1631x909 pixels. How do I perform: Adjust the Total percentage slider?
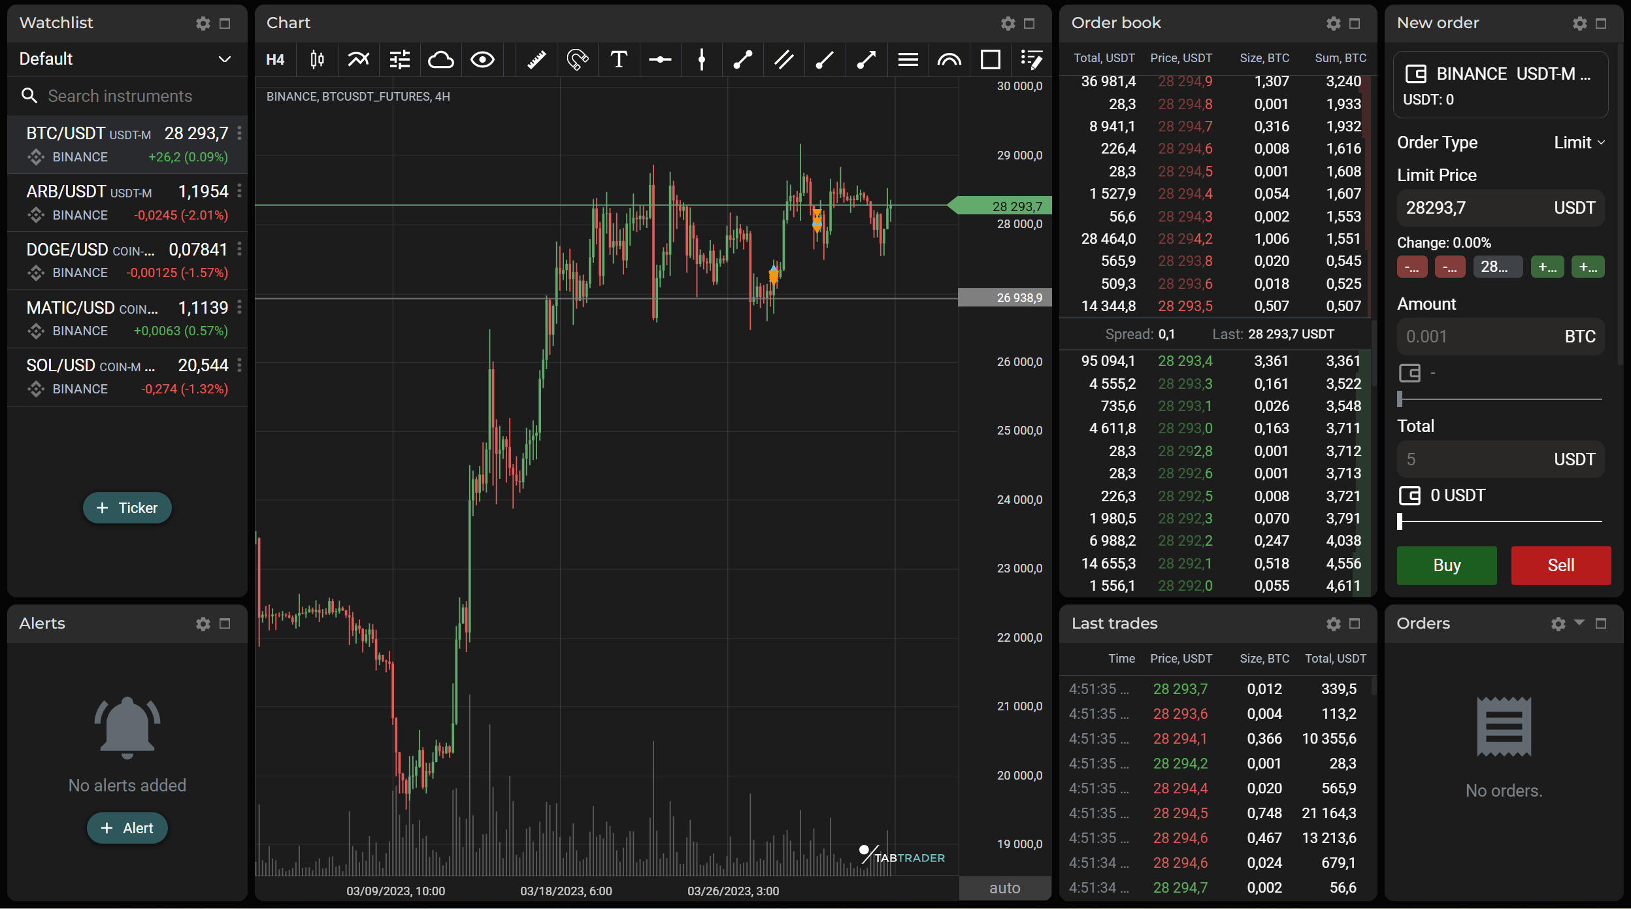click(x=1500, y=521)
